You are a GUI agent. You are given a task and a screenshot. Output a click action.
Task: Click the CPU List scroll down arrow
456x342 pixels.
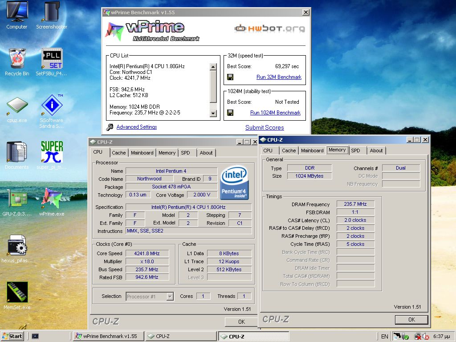pos(213,114)
